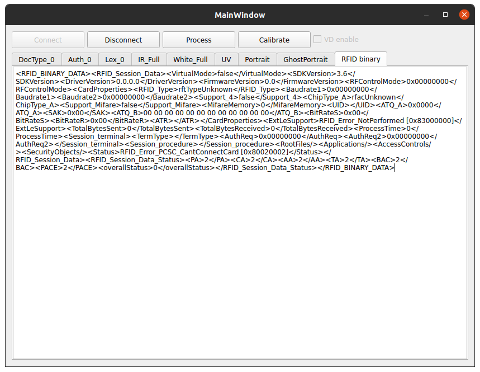Click the Calibrate button
The width and height of the screenshot is (480, 372).
pos(274,40)
